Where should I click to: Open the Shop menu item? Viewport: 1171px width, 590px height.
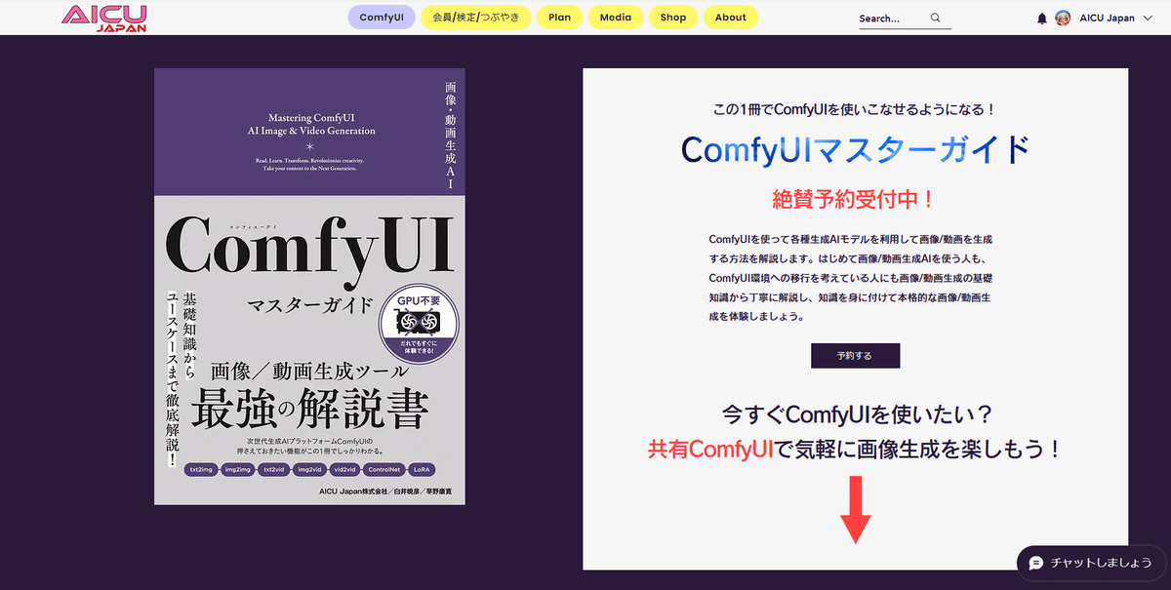pyautogui.click(x=673, y=18)
